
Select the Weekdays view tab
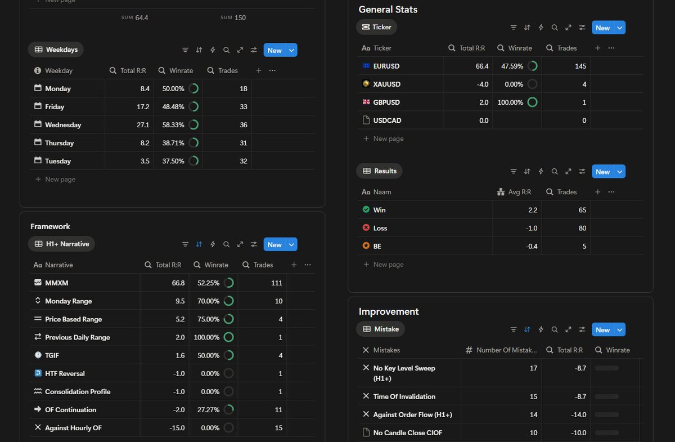coord(56,50)
